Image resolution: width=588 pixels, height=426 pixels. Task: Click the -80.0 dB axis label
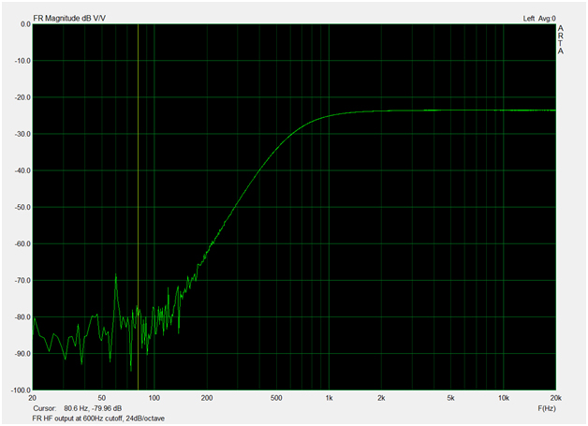(21, 317)
